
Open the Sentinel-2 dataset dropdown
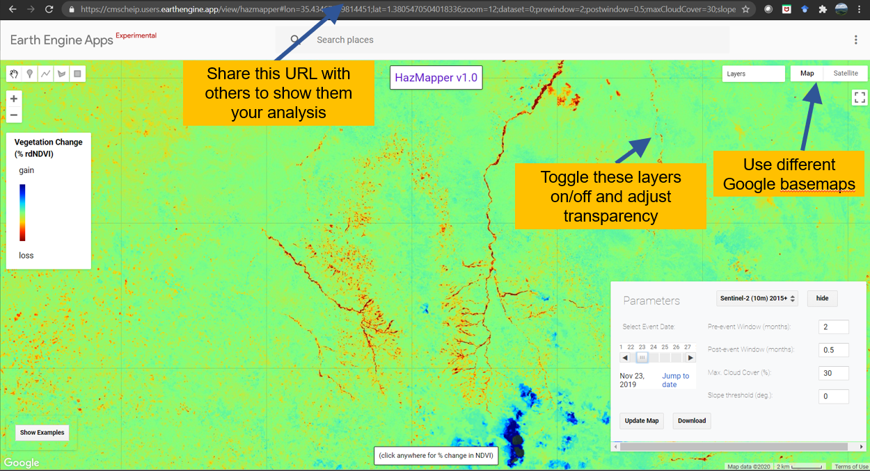coord(757,298)
